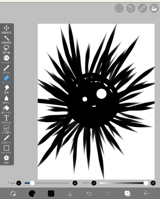Select the Text (文字入れ) tool
The height and width of the screenshot is (199, 160).
tap(6, 120)
